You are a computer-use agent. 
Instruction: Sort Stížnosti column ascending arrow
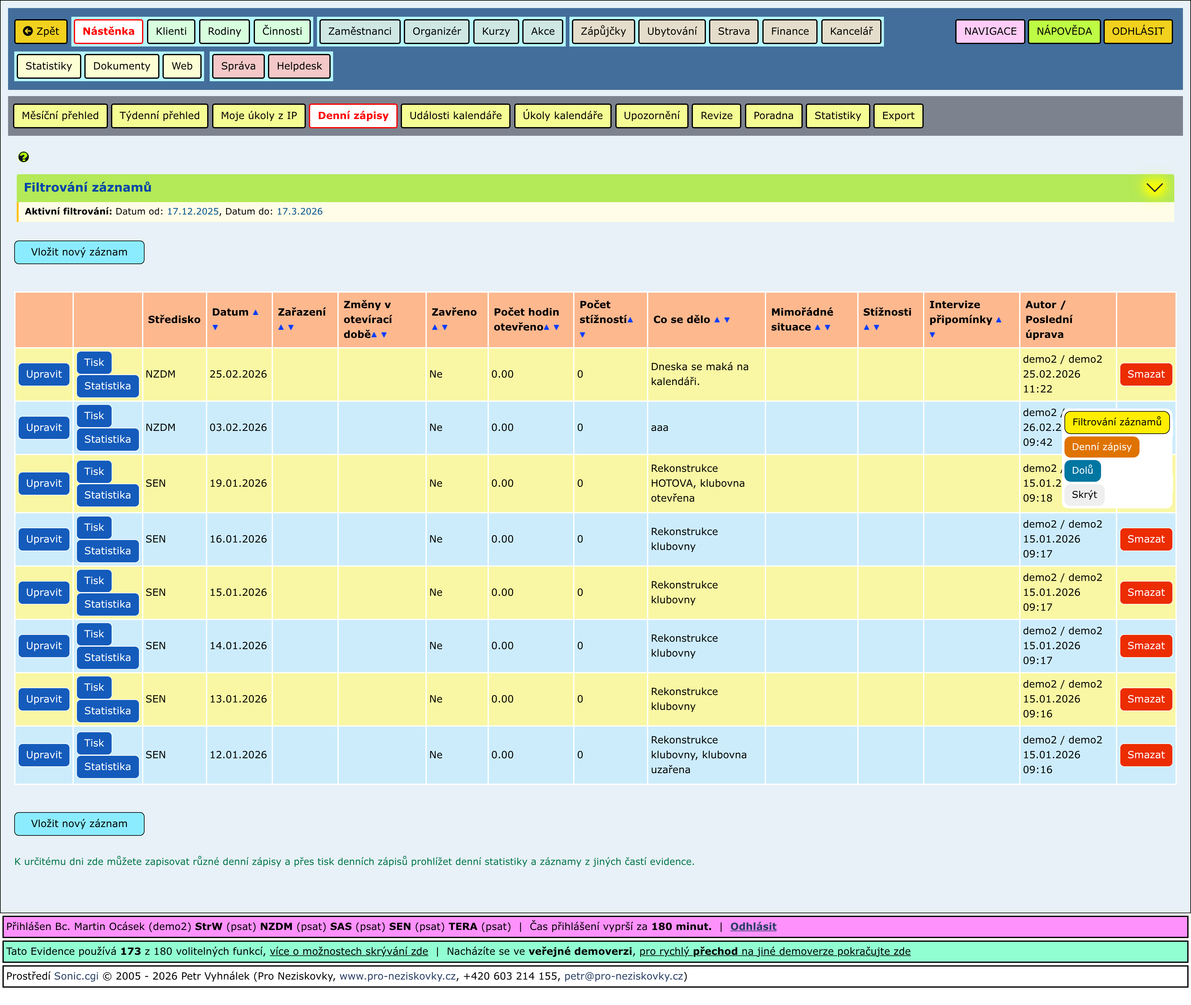866,328
